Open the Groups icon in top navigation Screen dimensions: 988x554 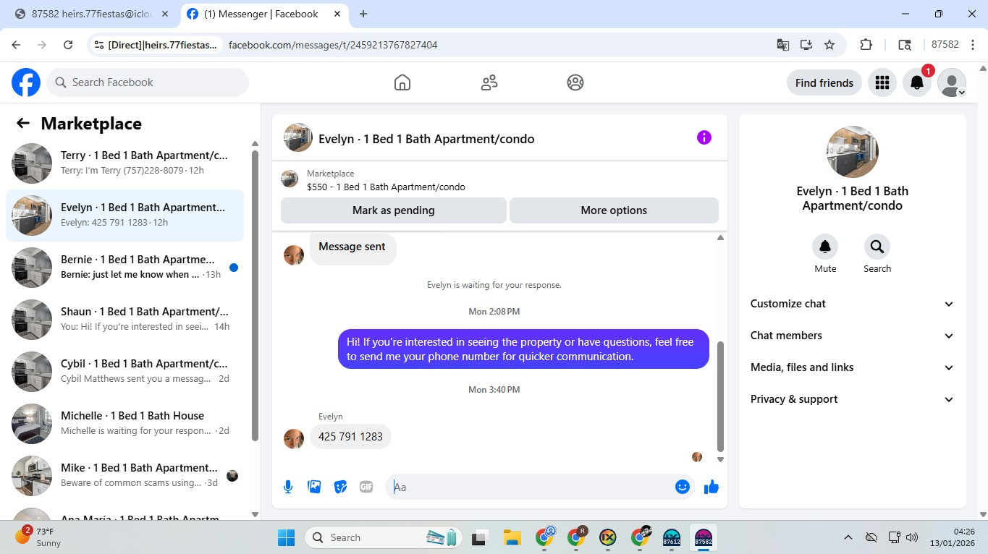click(575, 82)
